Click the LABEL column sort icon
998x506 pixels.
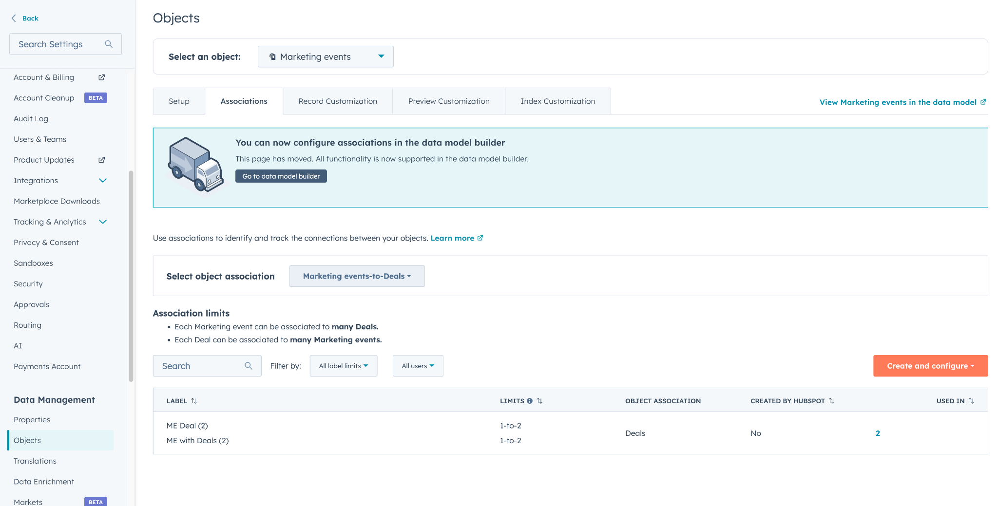pyautogui.click(x=194, y=401)
